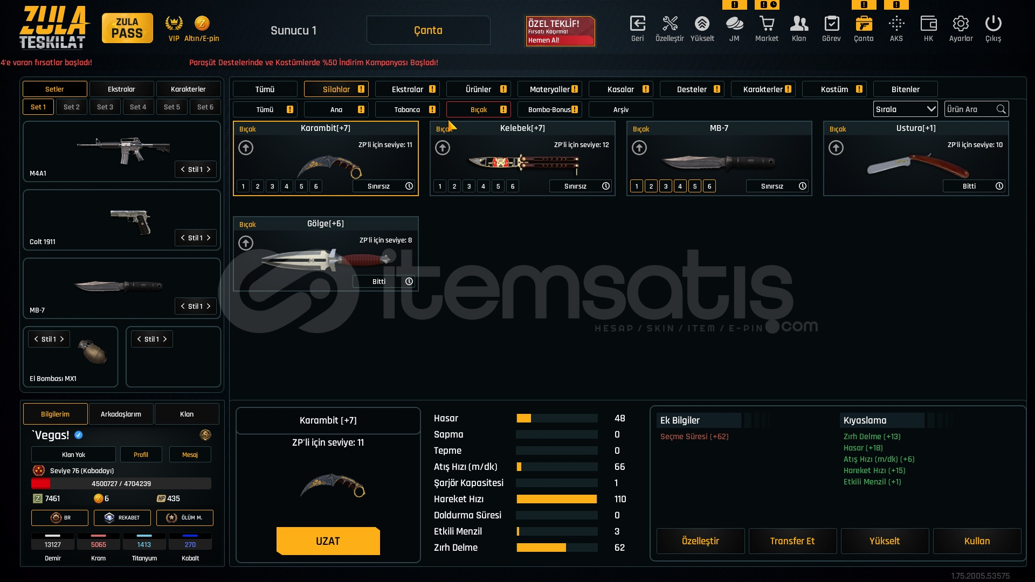Toggle set slot 2 on Kelebek card
Viewport: 1035px width, 582px height.
click(454, 186)
